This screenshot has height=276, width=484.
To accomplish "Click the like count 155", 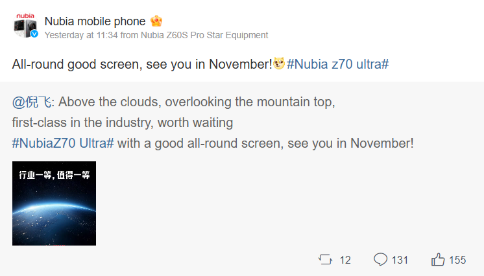I will (457, 260).
